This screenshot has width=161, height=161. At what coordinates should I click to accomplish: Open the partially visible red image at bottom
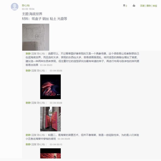[50, 153]
